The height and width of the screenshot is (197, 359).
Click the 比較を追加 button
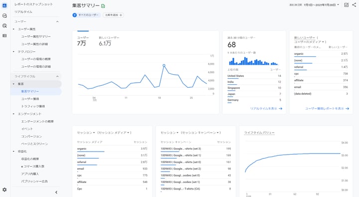point(114,15)
